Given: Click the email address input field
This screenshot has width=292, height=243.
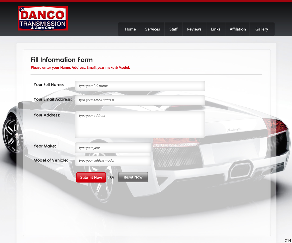Looking at the screenshot, I should 140,100.
